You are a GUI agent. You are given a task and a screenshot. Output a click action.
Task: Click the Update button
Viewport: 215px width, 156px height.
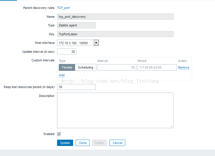(65, 143)
